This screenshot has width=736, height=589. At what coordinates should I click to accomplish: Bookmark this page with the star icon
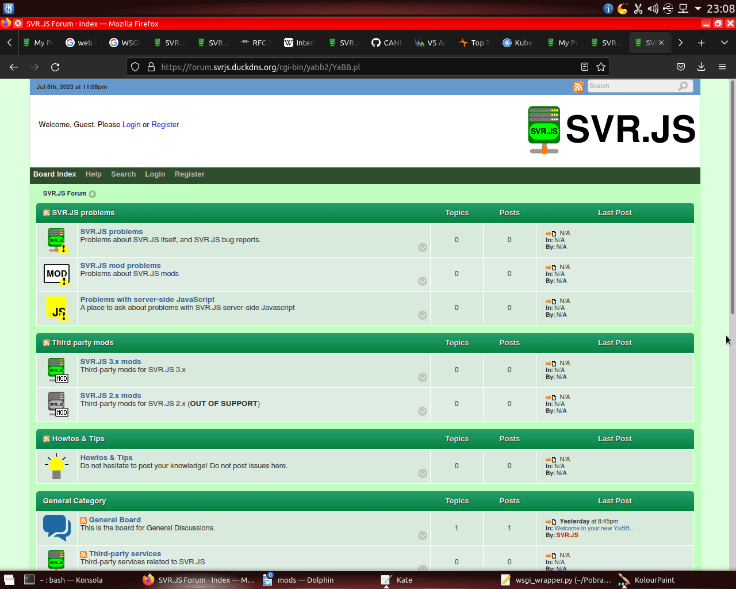tap(601, 67)
